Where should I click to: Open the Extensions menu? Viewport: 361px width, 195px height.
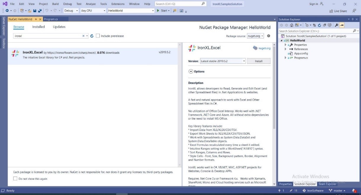tap(118, 4)
